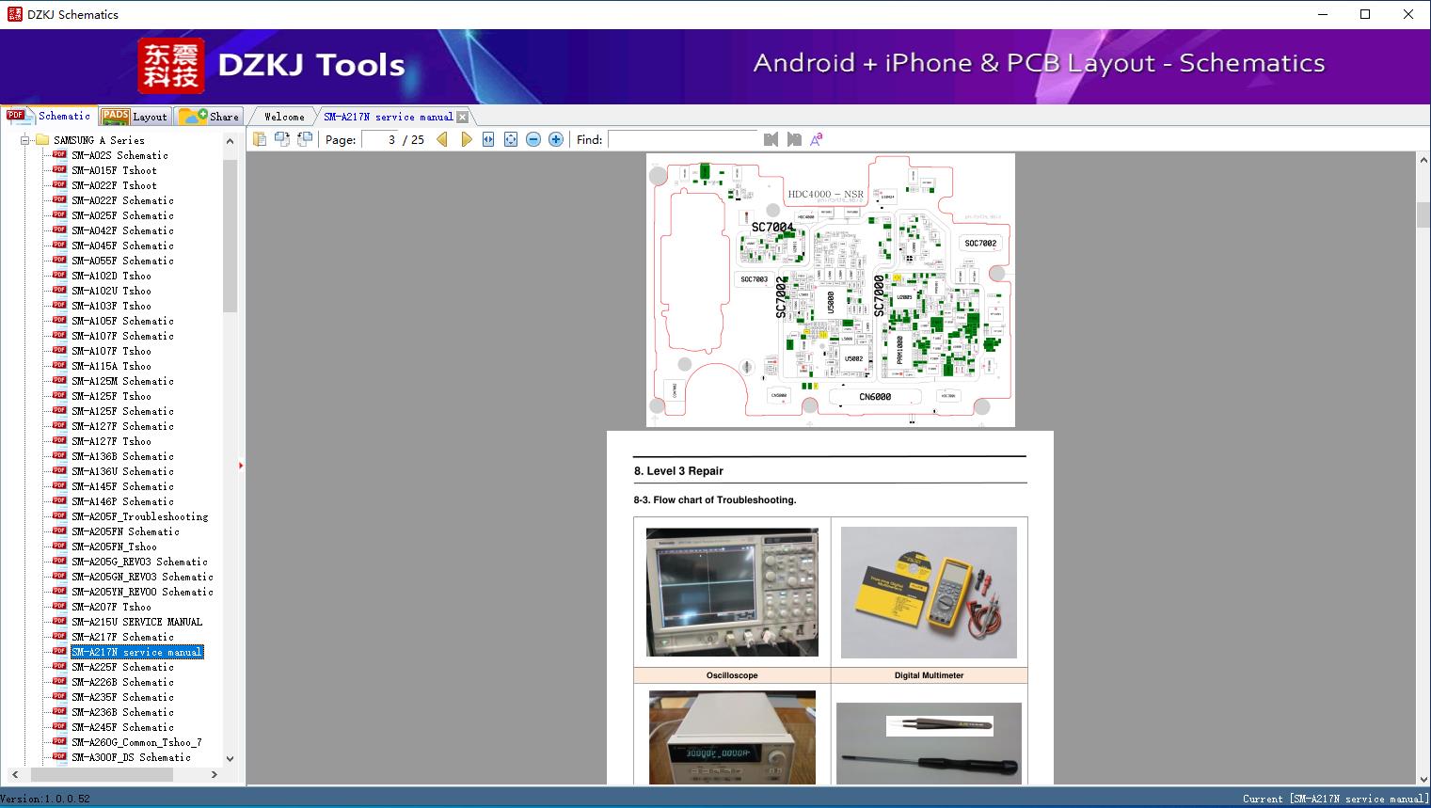Screen dimensions: 1431x808
Task: Close the SM-A217N service manual tab
Action: pyautogui.click(x=462, y=117)
